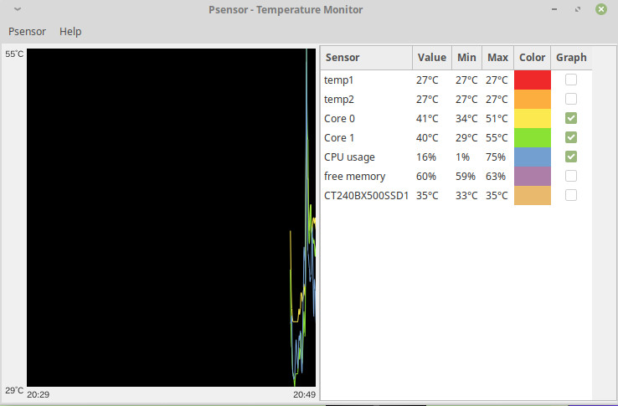Change the yellow Core 0 color swatch
Viewport: 618px width, 406px height.
click(532, 118)
